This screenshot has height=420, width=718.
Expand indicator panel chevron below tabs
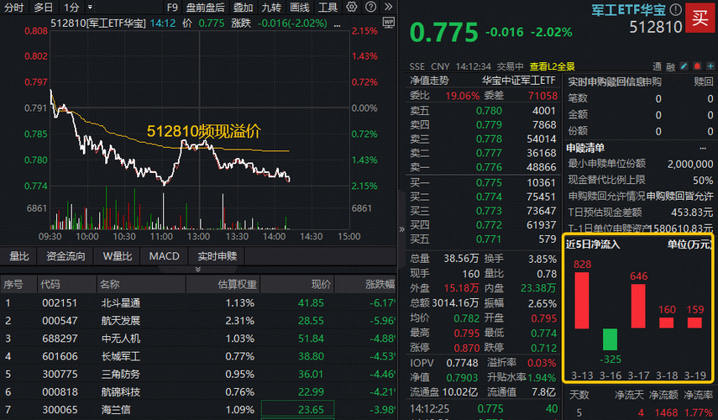coord(198,270)
